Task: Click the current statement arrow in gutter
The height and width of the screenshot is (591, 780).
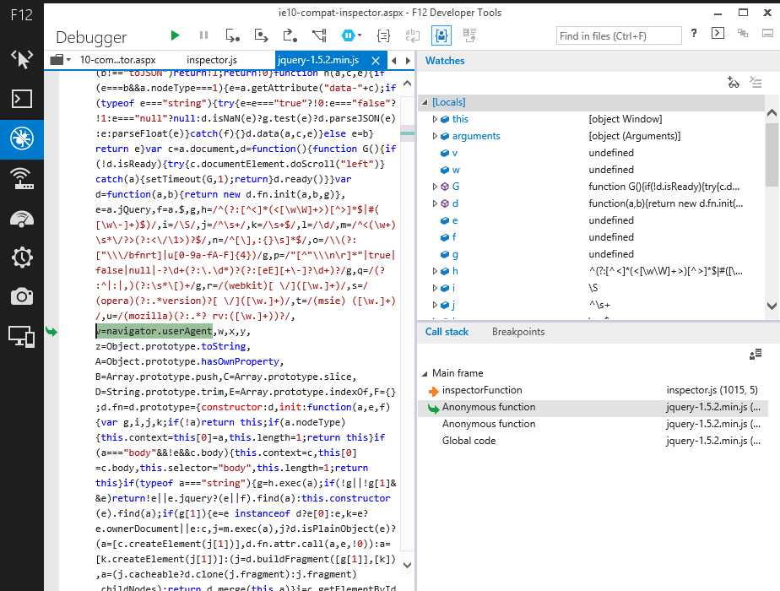Action: point(51,331)
